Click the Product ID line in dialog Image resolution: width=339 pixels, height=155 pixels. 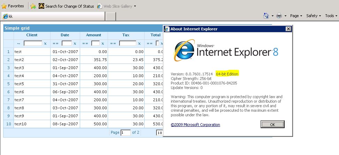coord(204,83)
